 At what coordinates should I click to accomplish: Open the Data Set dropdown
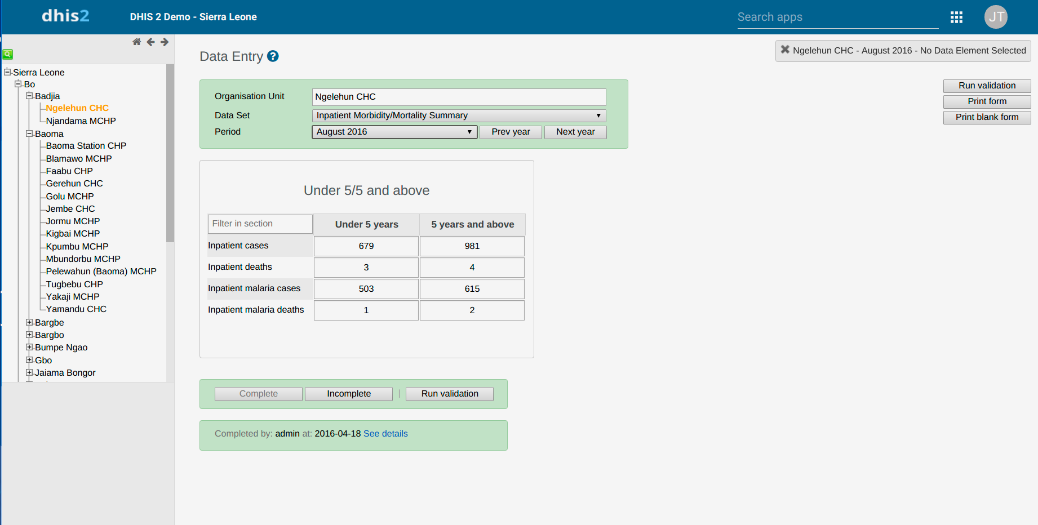pyautogui.click(x=459, y=115)
